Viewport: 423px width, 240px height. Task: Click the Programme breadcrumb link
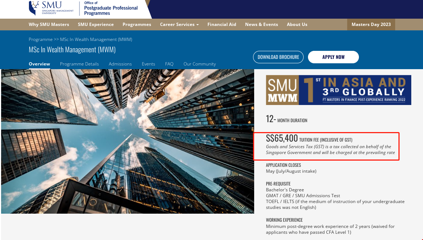(40, 39)
